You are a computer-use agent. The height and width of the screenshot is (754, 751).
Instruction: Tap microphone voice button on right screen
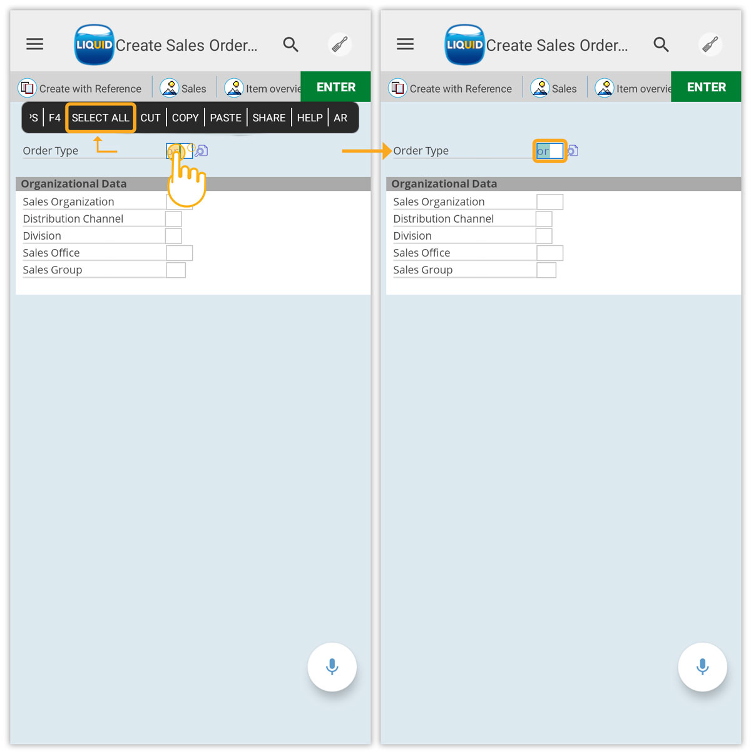pos(703,667)
